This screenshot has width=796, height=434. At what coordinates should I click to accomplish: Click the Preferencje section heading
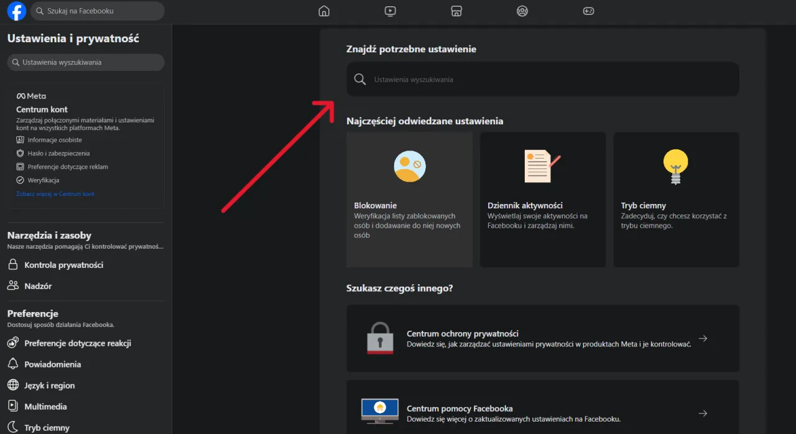click(x=33, y=313)
